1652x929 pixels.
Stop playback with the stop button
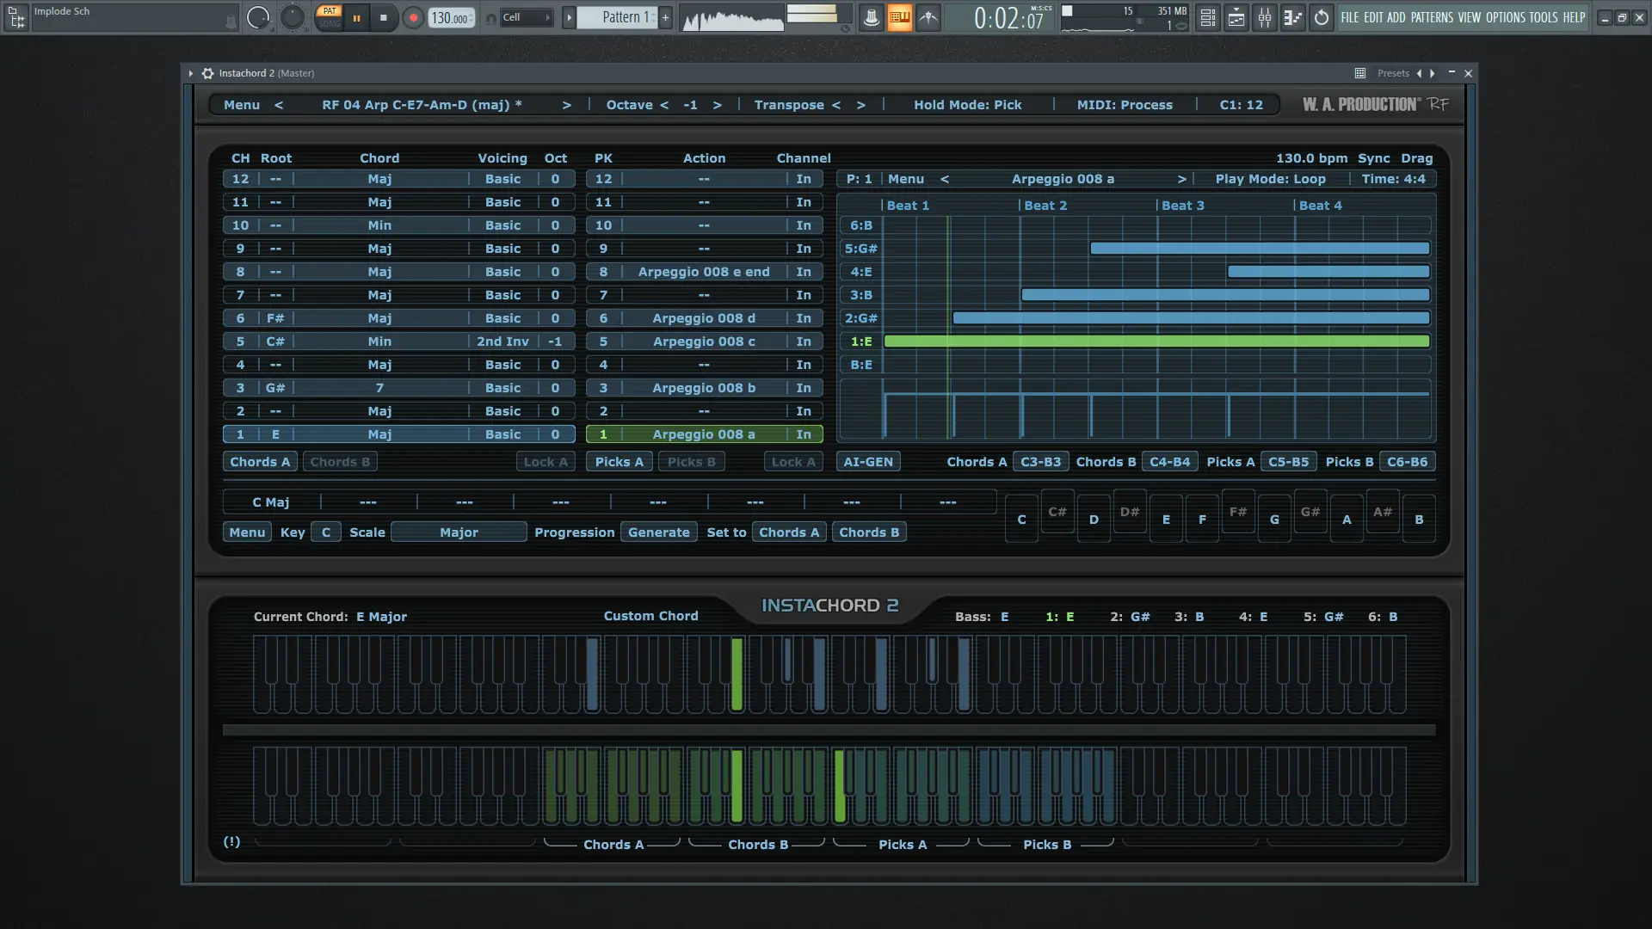(x=384, y=17)
